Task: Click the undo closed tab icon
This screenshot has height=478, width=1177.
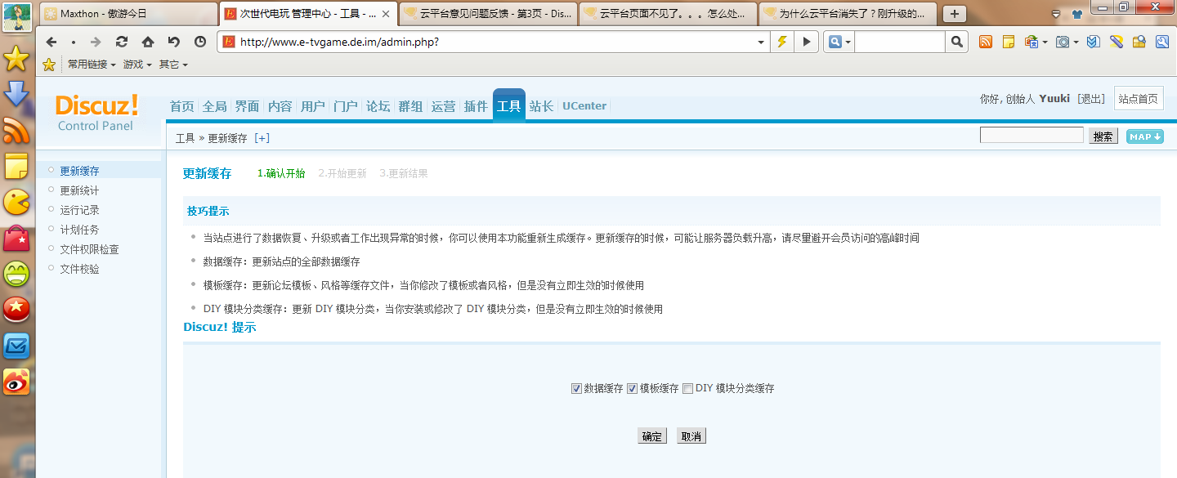Action: coord(174,42)
